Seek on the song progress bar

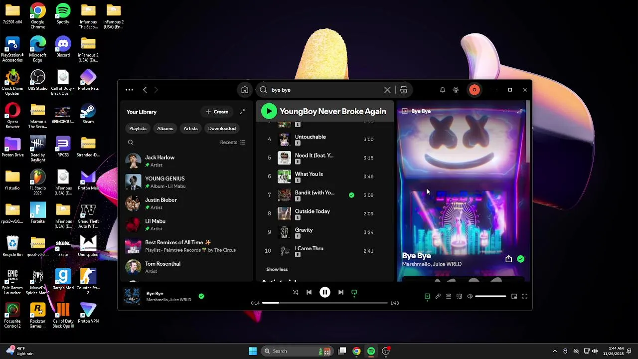tap(325, 303)
